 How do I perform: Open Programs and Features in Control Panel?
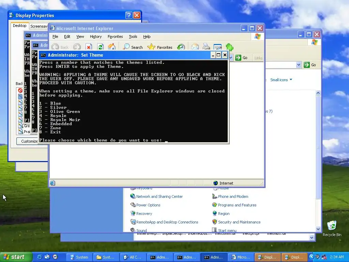tap(237, 205)
